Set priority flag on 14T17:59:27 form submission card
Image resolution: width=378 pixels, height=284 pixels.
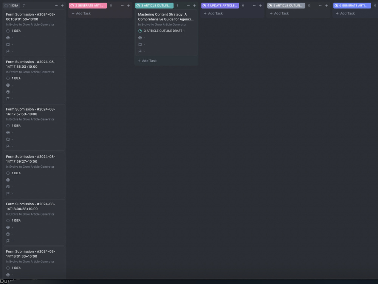pyautogui.click(x=8, y=193)
